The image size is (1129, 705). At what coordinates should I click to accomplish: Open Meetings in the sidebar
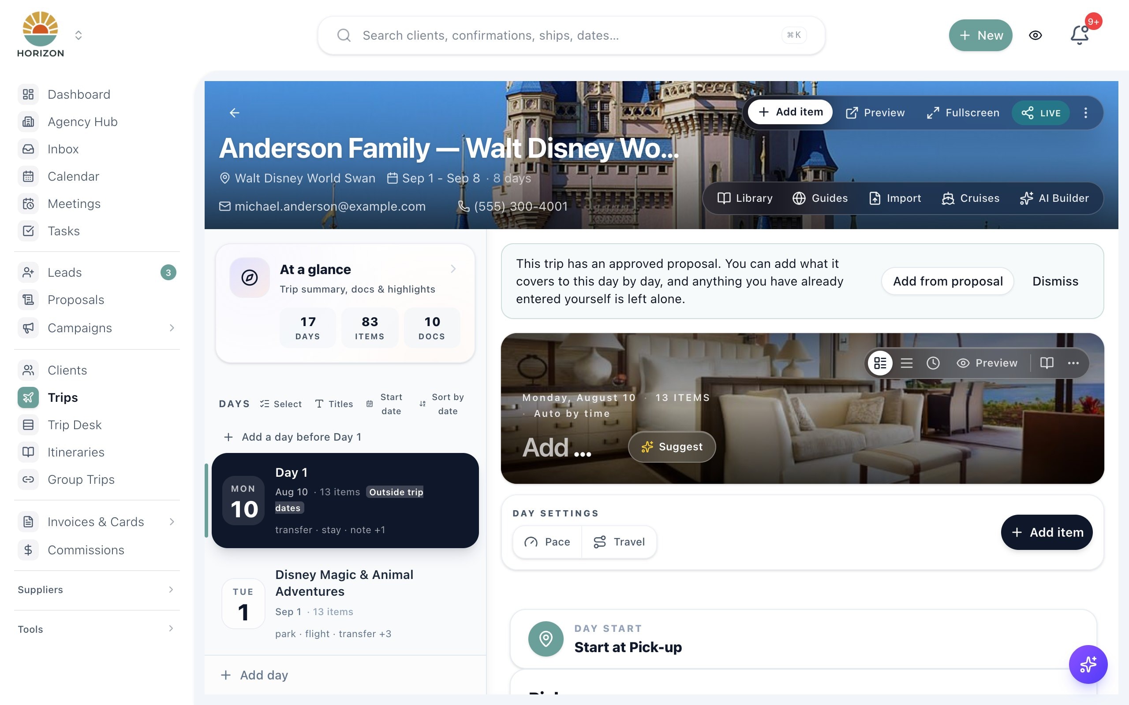pos(97,203)
